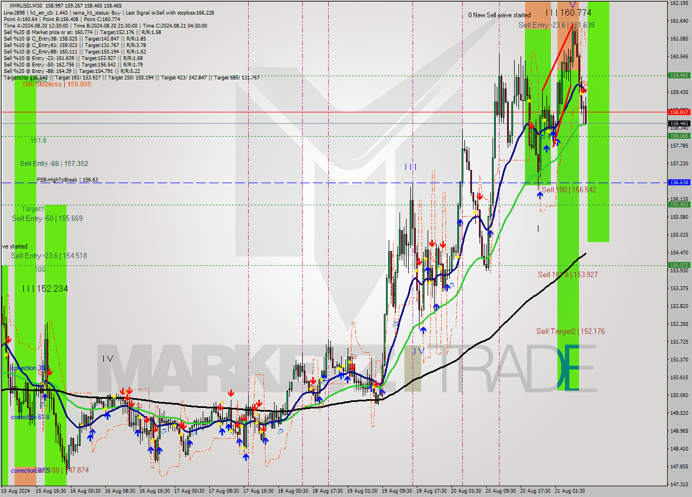Select the 'I I I 160.774' wave label
Screen dimensions: 692x497
click(568, 12)
